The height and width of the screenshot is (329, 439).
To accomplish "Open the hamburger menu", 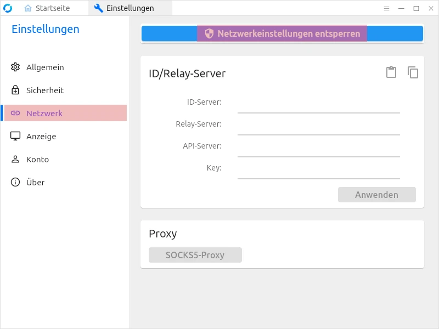I will tap(386, 8).
